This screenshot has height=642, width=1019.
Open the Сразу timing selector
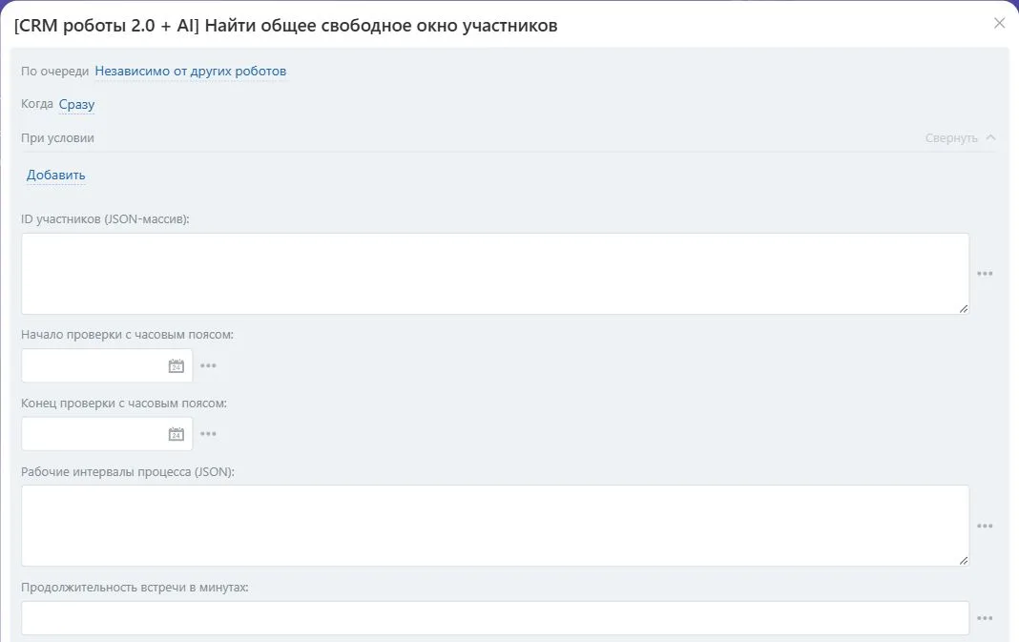(x=76, y=104)
